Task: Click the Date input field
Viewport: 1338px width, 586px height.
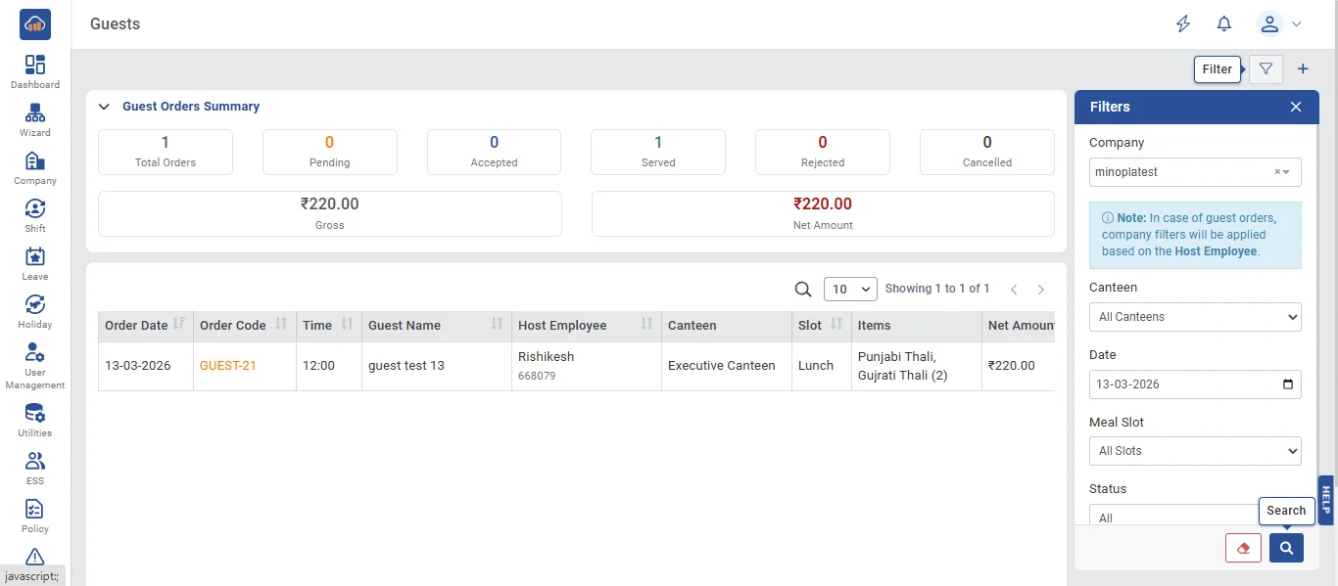Action: point(1195,384)
